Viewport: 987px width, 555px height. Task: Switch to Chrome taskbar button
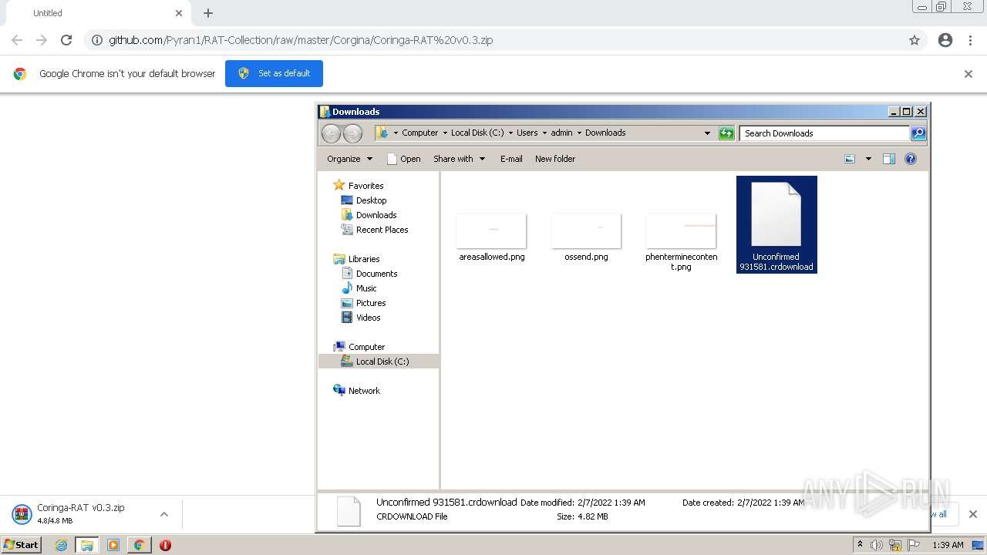pos(140,545)
